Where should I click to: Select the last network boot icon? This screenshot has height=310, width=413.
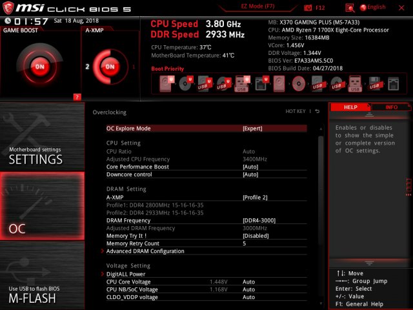393,84
